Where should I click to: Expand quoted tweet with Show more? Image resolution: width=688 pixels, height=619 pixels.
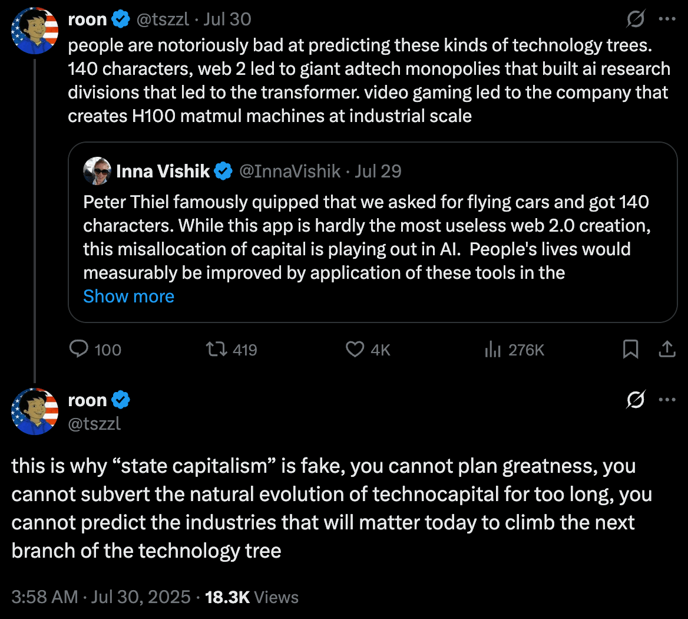[x=128, y=296]
